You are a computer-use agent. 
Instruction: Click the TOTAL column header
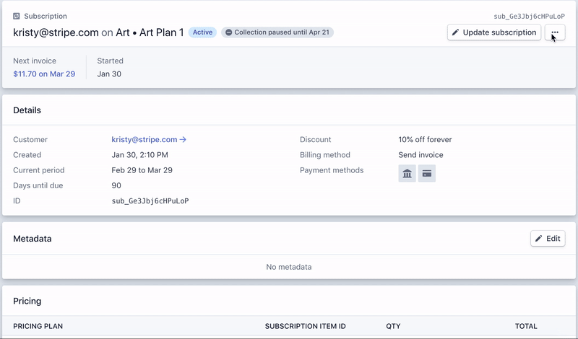526,326
